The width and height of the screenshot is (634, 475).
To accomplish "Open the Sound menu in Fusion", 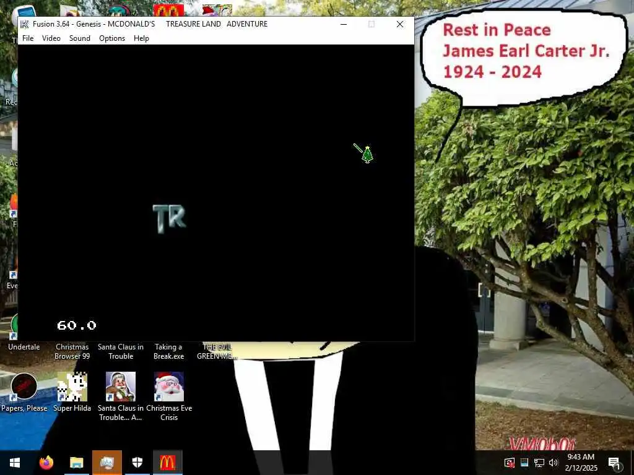I will [x=80, y=38].
